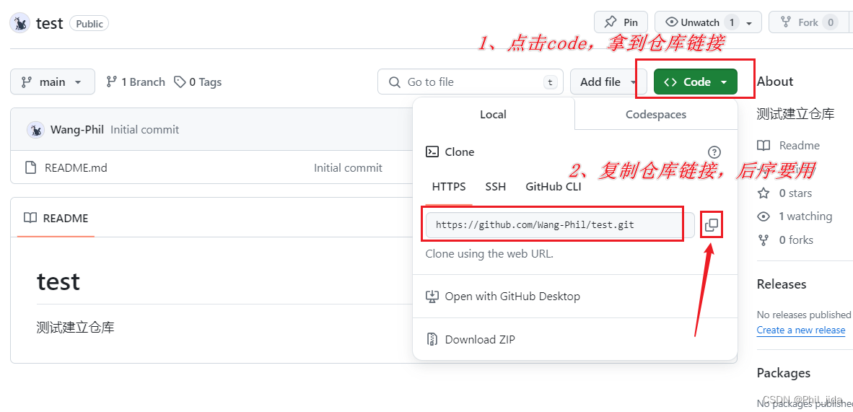The height and width of the screenshot is (412, 853).
Task: Click the watch count badge showing 1
Action: pos(732,23)
